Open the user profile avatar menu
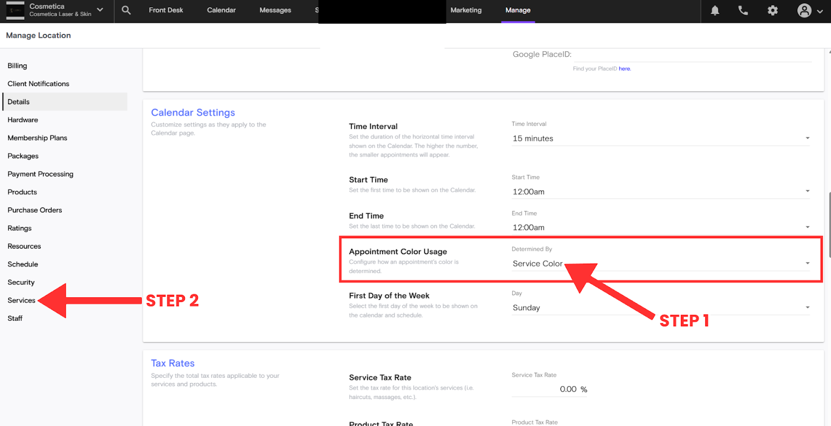The image size is (831, 426). (x=809, y=11)
